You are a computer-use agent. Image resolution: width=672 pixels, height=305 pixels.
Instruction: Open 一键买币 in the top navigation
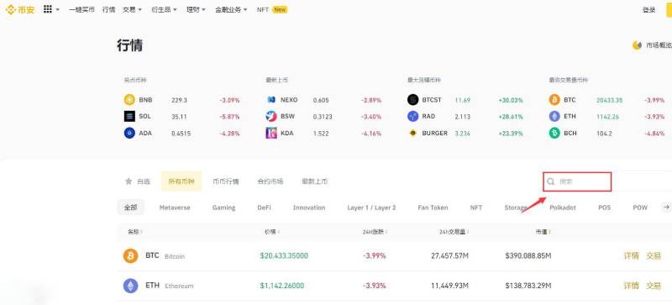point(81,9)
